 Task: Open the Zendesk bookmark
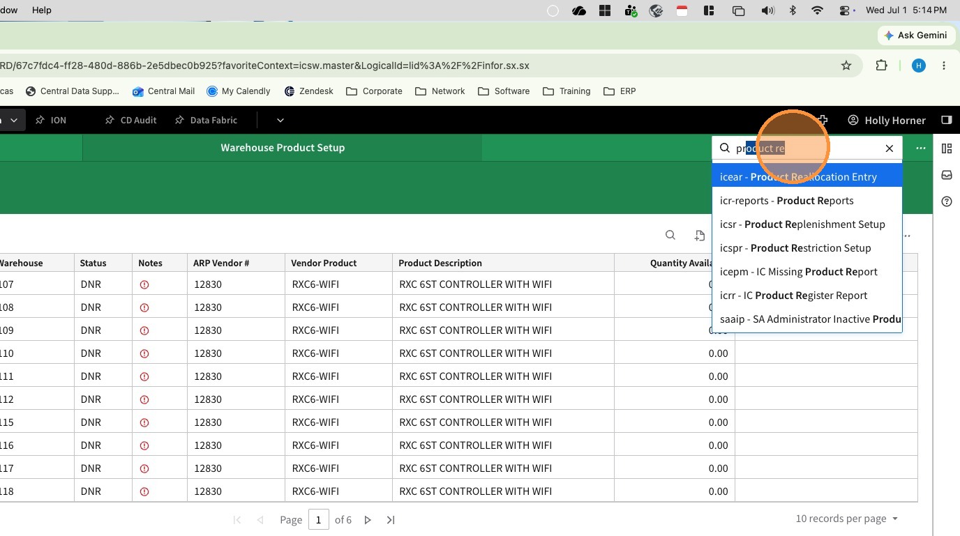click(x=309, y=91)
